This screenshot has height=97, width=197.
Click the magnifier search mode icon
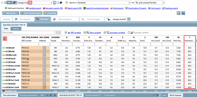point(14,3)
